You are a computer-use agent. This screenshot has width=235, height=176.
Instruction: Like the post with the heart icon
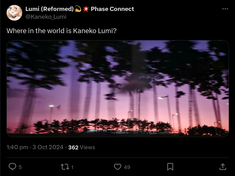[118, 167]
